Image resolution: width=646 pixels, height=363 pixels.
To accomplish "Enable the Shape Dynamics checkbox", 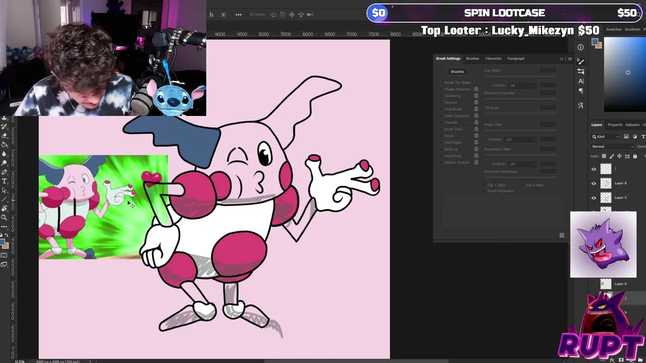I will 441,89.
